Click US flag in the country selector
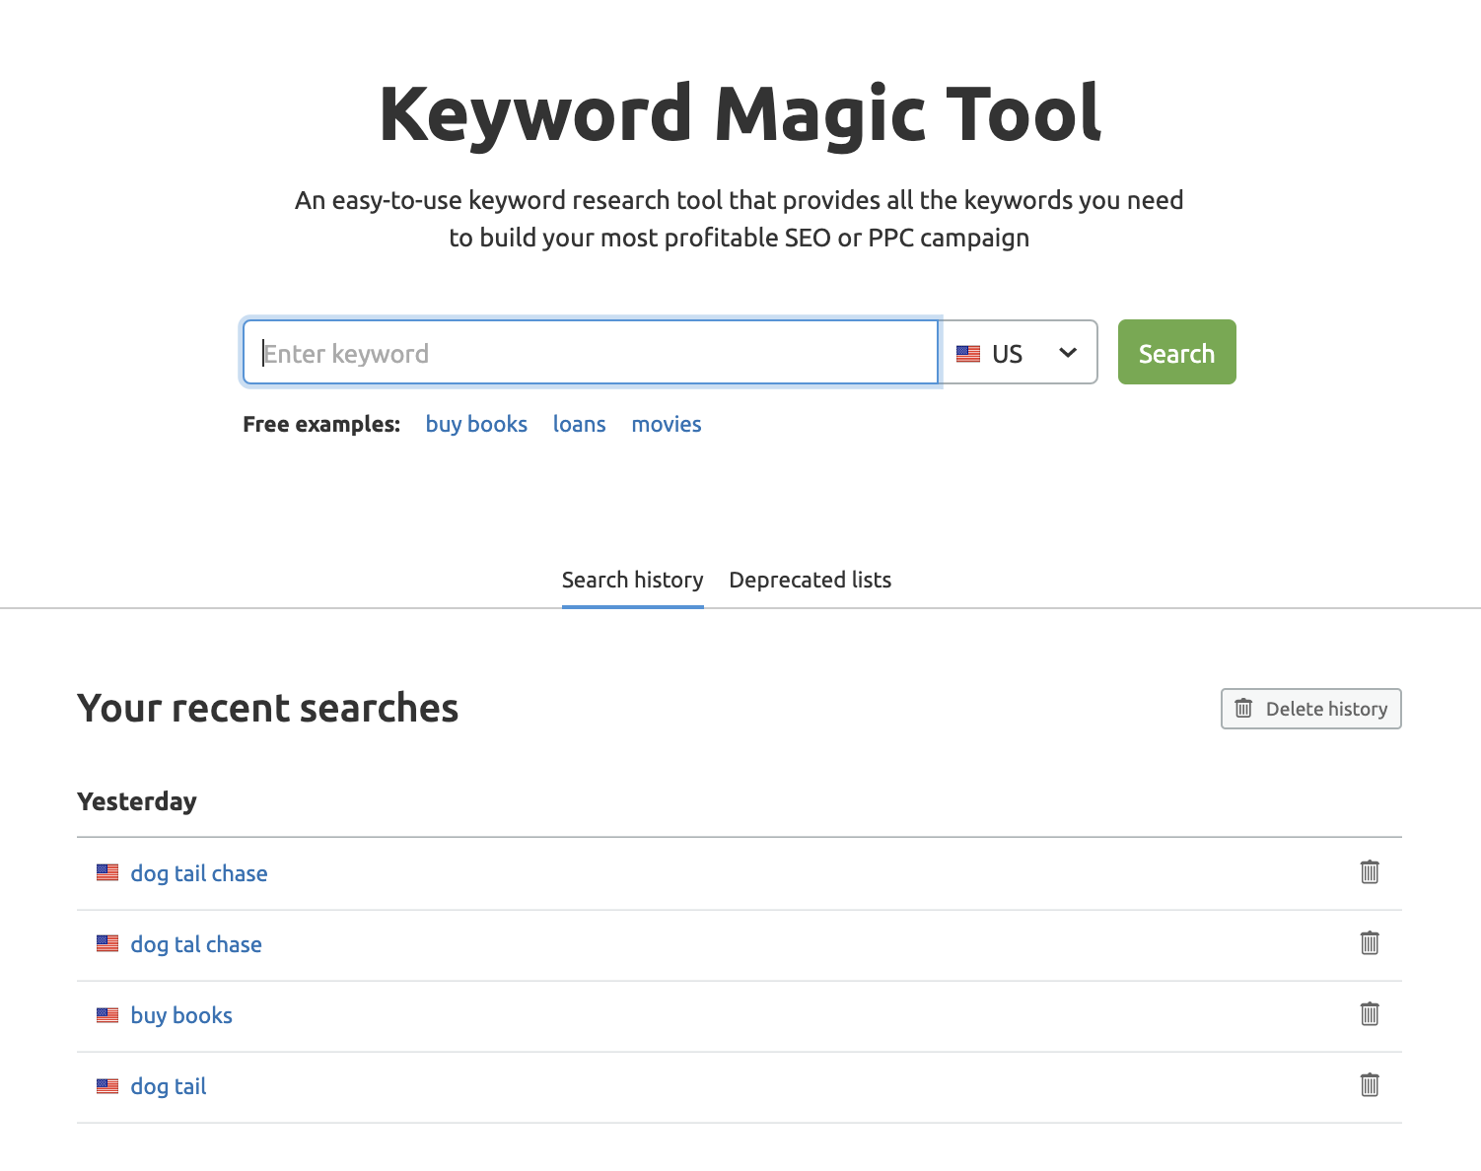Image resolution: width=1481 pixels, height=1171 pixels. pos(968,353)
